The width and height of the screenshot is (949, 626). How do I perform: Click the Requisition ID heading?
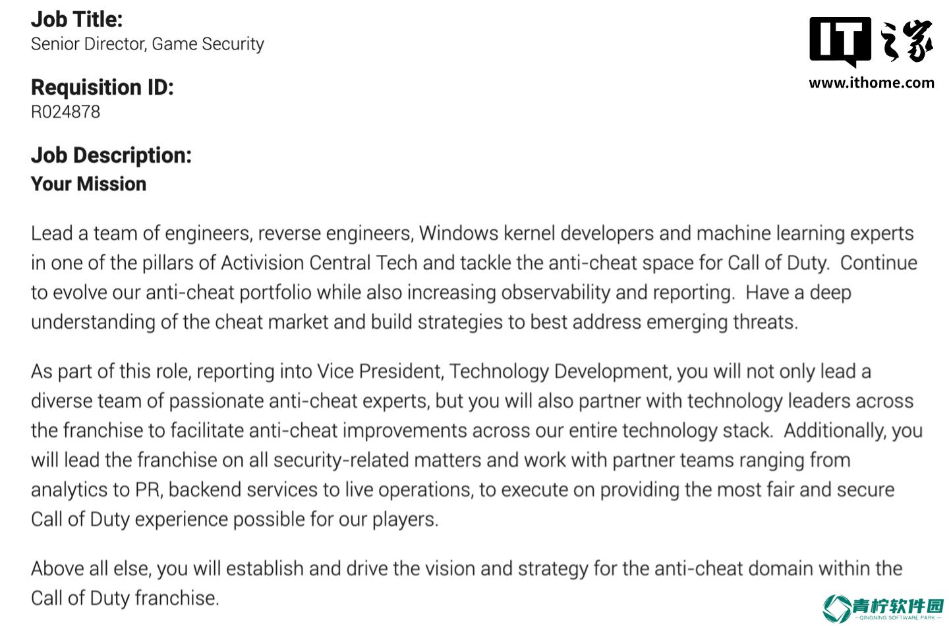(x=102, y=88)
